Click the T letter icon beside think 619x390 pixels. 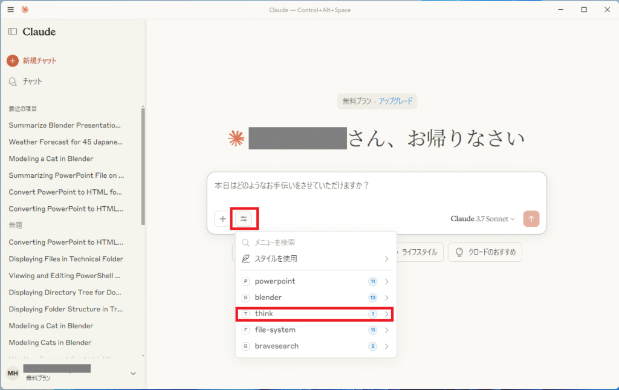(x=245, y=314)
